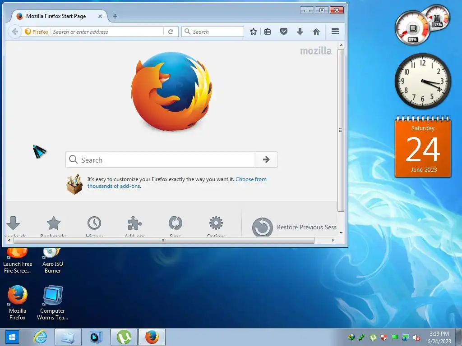Click the uTorrent system tray icon

(x=373, y=337)
